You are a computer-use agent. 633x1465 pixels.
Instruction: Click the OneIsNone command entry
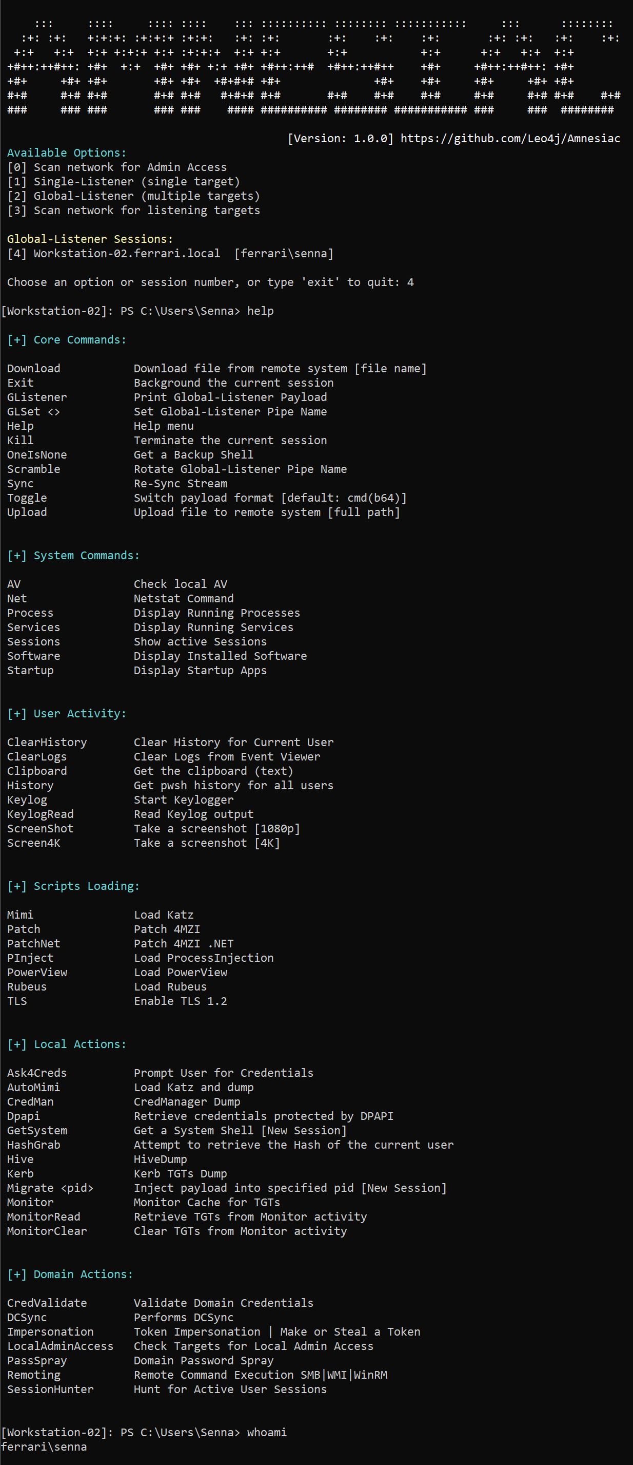click(37, 454)
